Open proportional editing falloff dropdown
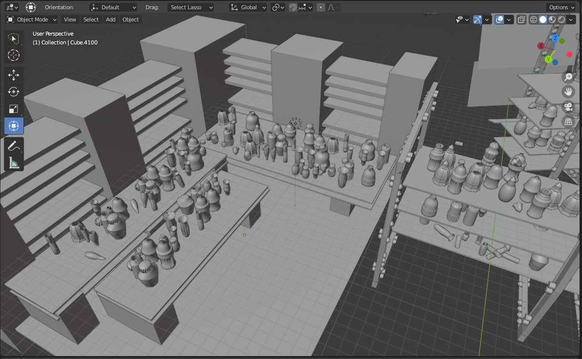Screen dimensions: 582x359 point(333,7)
